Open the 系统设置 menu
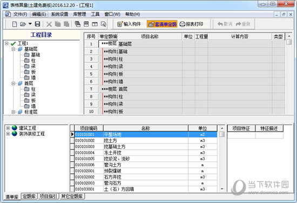Screen dimensions: 297x203 (59, 14)
